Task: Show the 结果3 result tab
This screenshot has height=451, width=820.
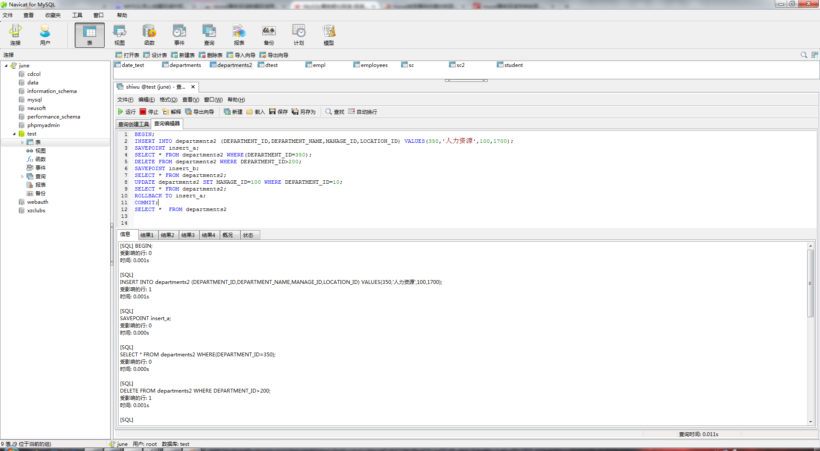Action: pyautogui.click(x=188, y=235)
